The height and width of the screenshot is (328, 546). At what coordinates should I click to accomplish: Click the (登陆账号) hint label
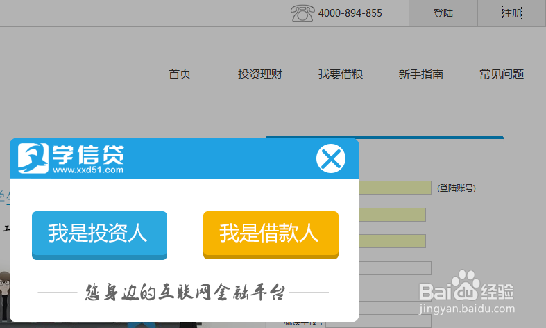click(x=457, y=188)
